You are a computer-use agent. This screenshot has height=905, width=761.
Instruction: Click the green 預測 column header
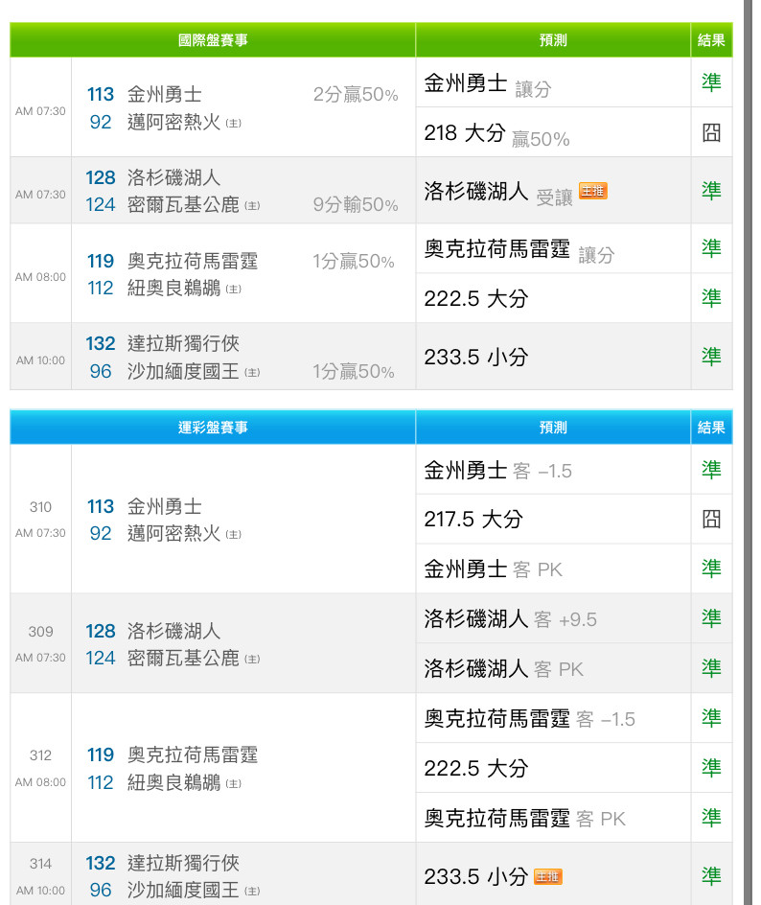553,40
